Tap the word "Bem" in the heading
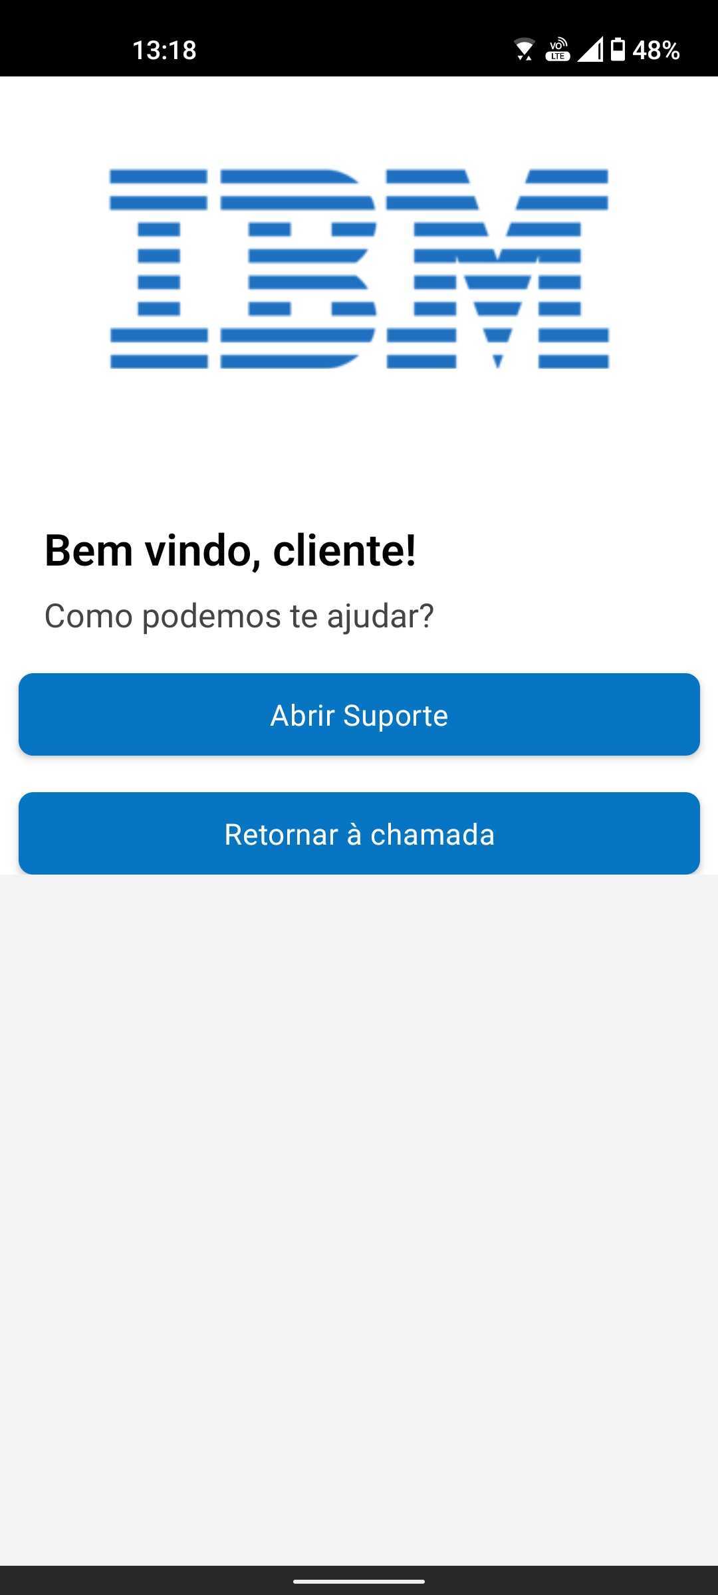 pyautogui.click(x=88, y=551)
